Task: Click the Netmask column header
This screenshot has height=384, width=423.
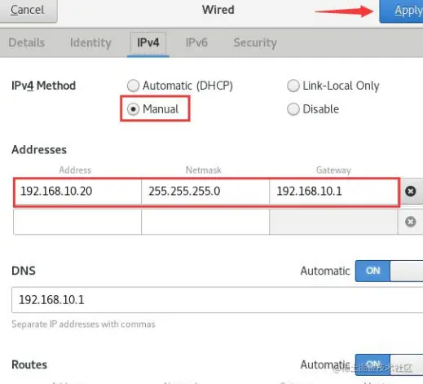Action: point(203,170)
